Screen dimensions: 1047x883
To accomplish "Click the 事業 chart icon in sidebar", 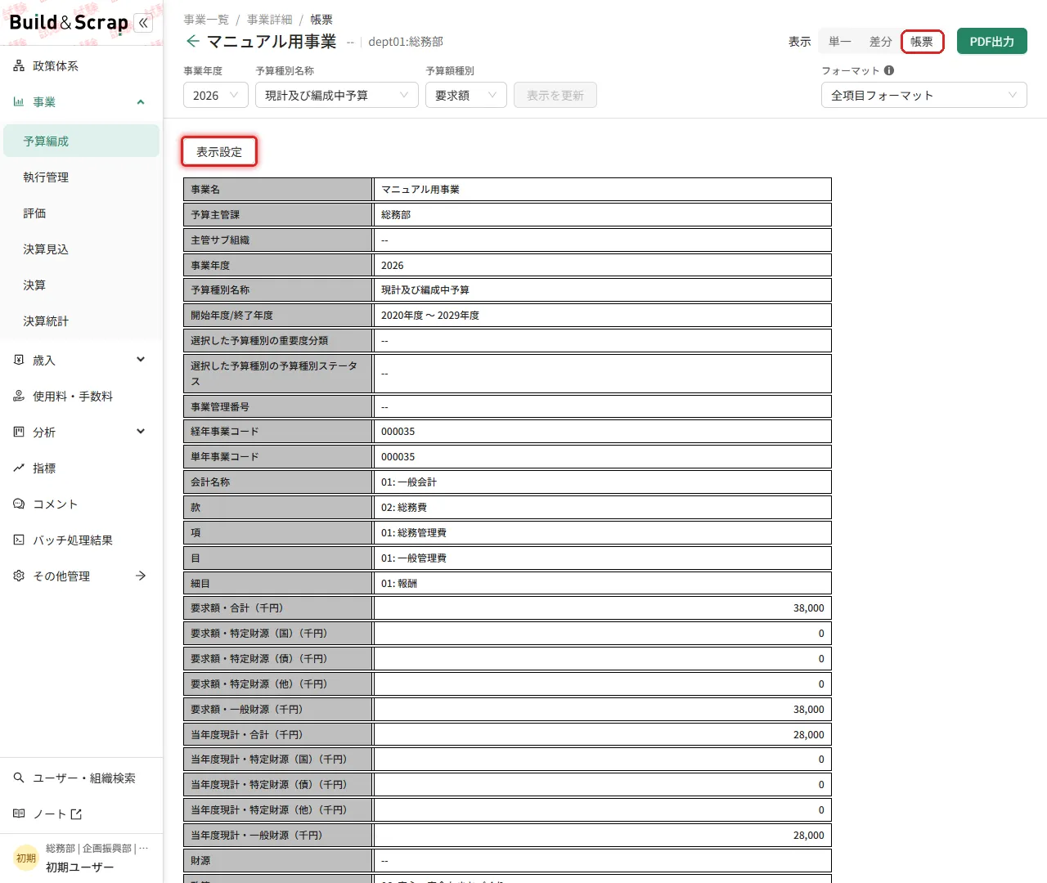I will [19, 102].
